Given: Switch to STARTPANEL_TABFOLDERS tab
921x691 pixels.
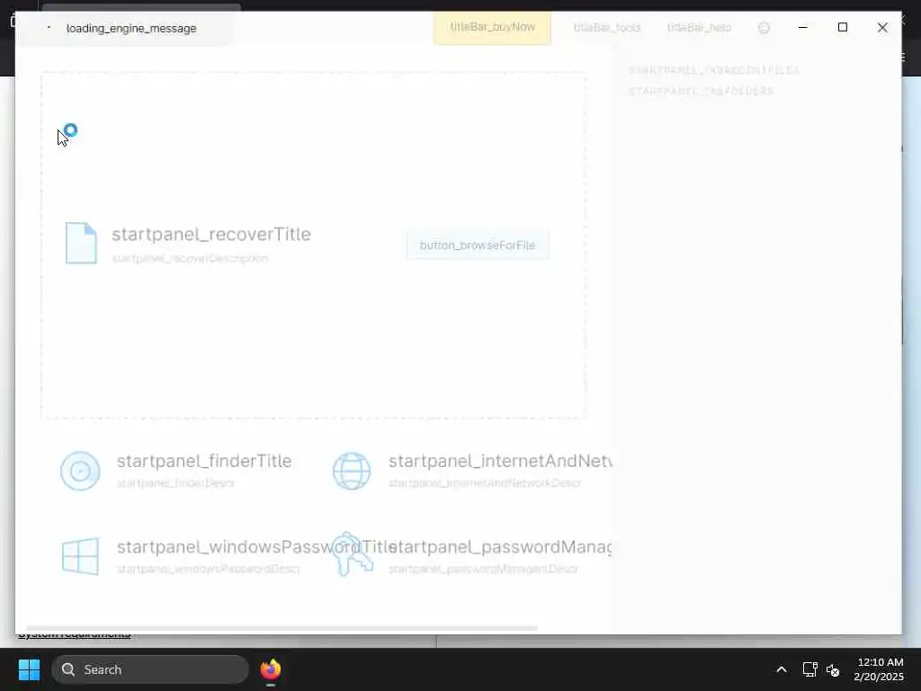Looking at the screenshot, I should tap(702, 91).
